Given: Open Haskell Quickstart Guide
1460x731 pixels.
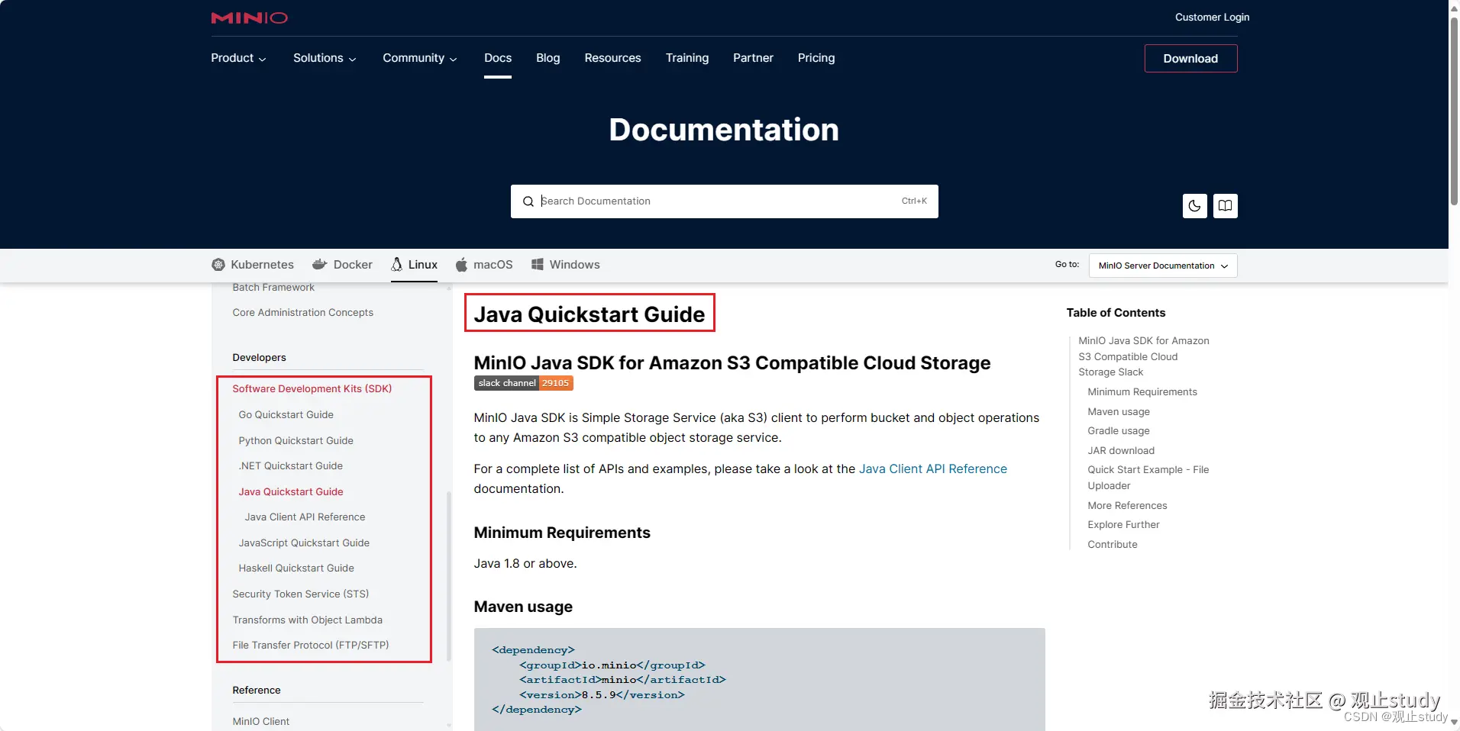Looking at the screenshot, I should tap(296, 568).
